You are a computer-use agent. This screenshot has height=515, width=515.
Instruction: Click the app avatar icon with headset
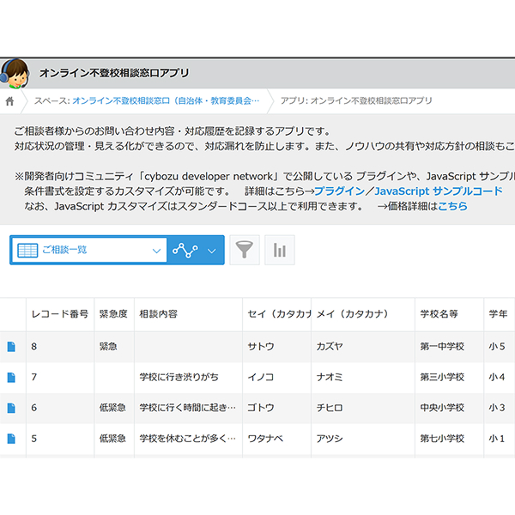tap(15, 75)
